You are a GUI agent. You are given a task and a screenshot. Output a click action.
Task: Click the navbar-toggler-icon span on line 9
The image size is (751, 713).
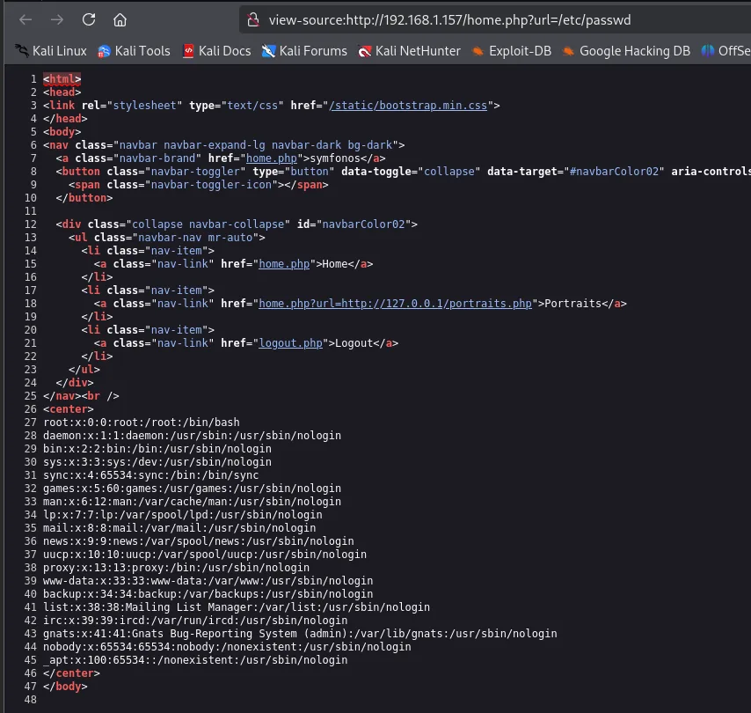(x=198, y=185)
